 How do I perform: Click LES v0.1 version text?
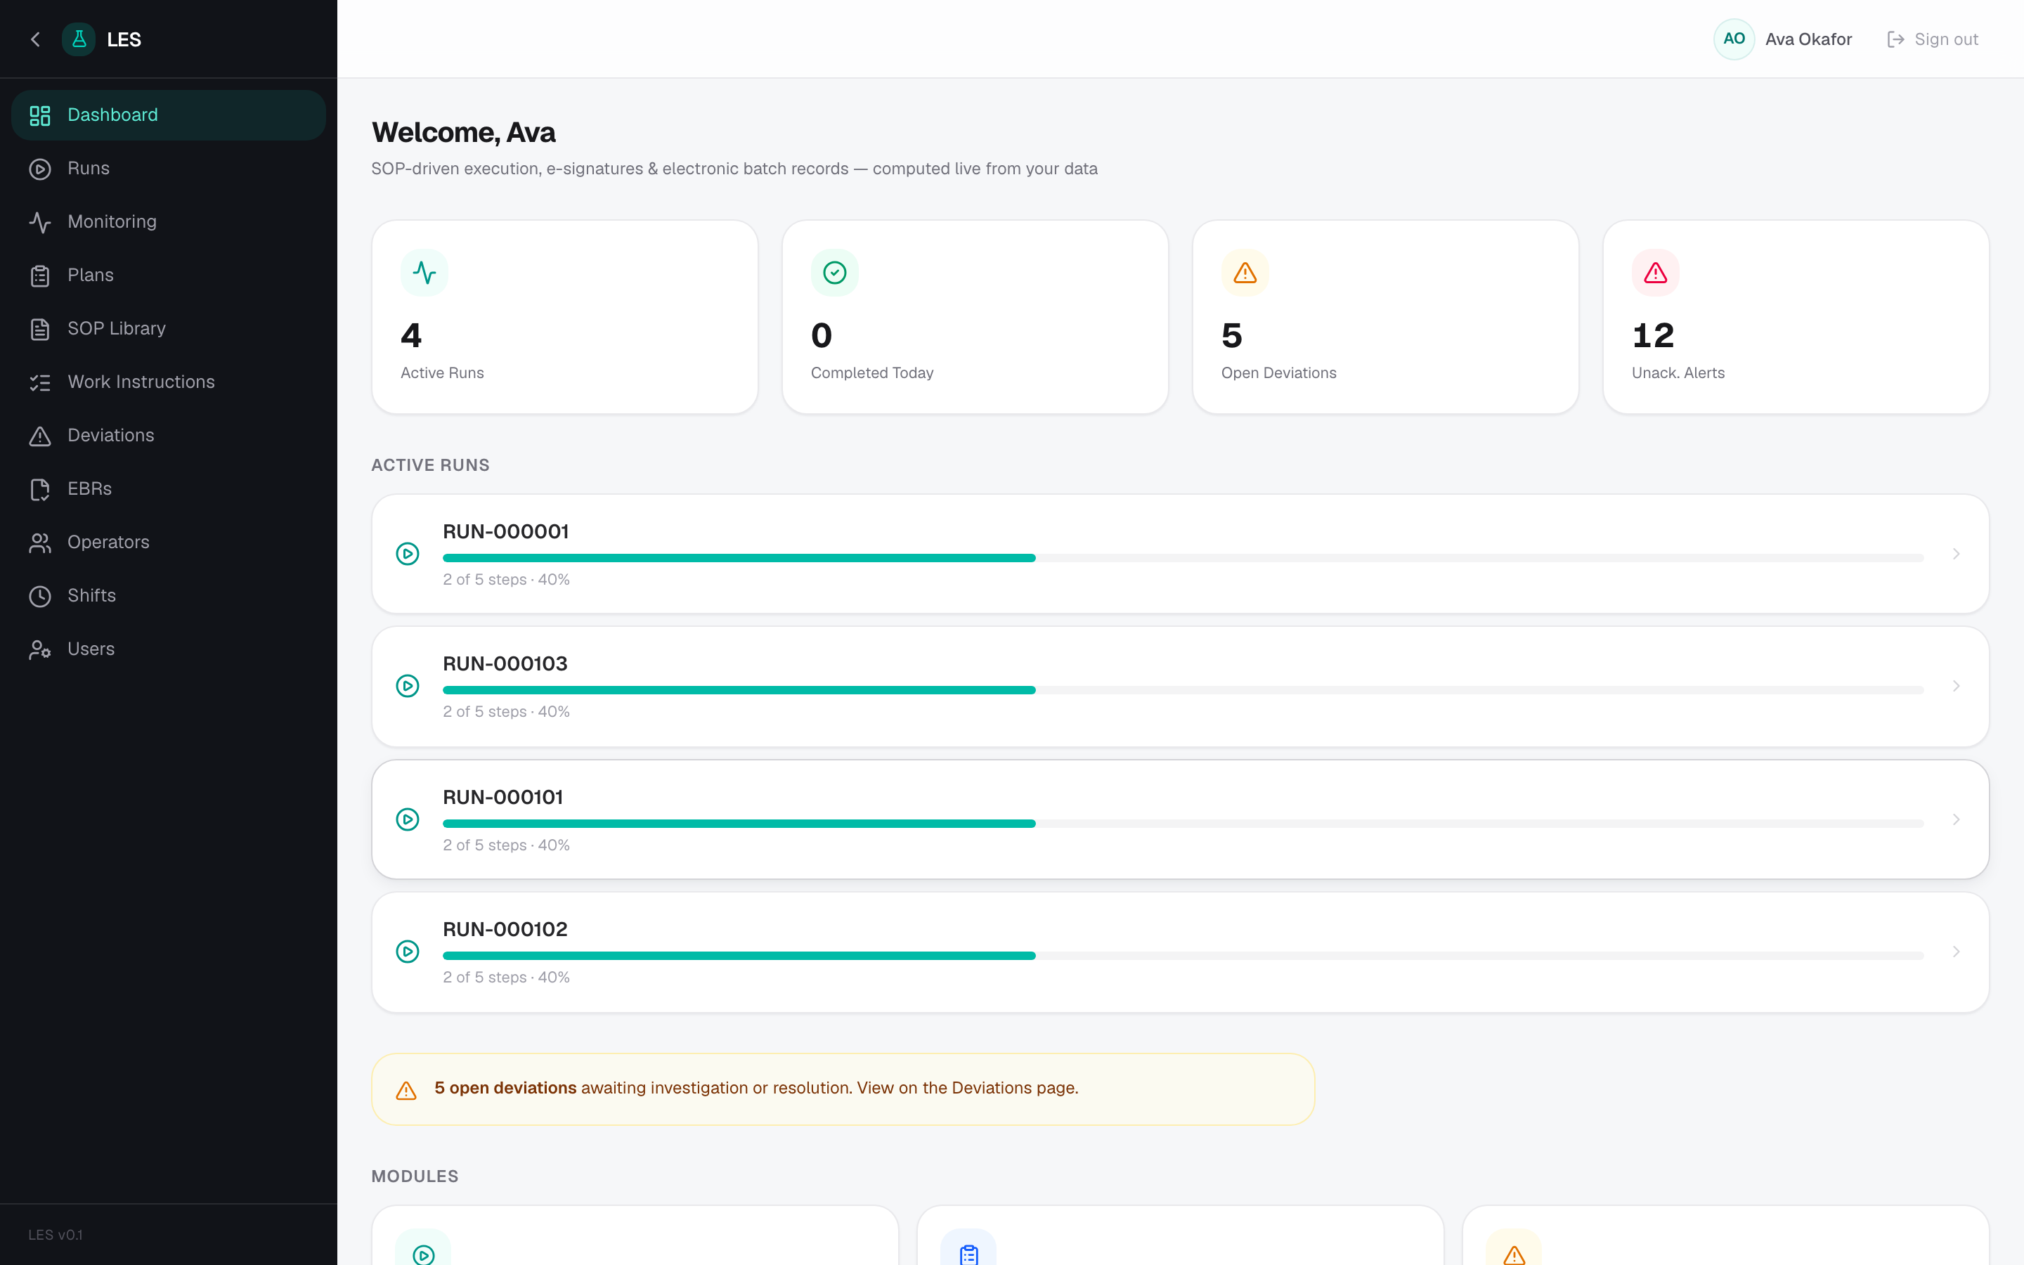56,1235
